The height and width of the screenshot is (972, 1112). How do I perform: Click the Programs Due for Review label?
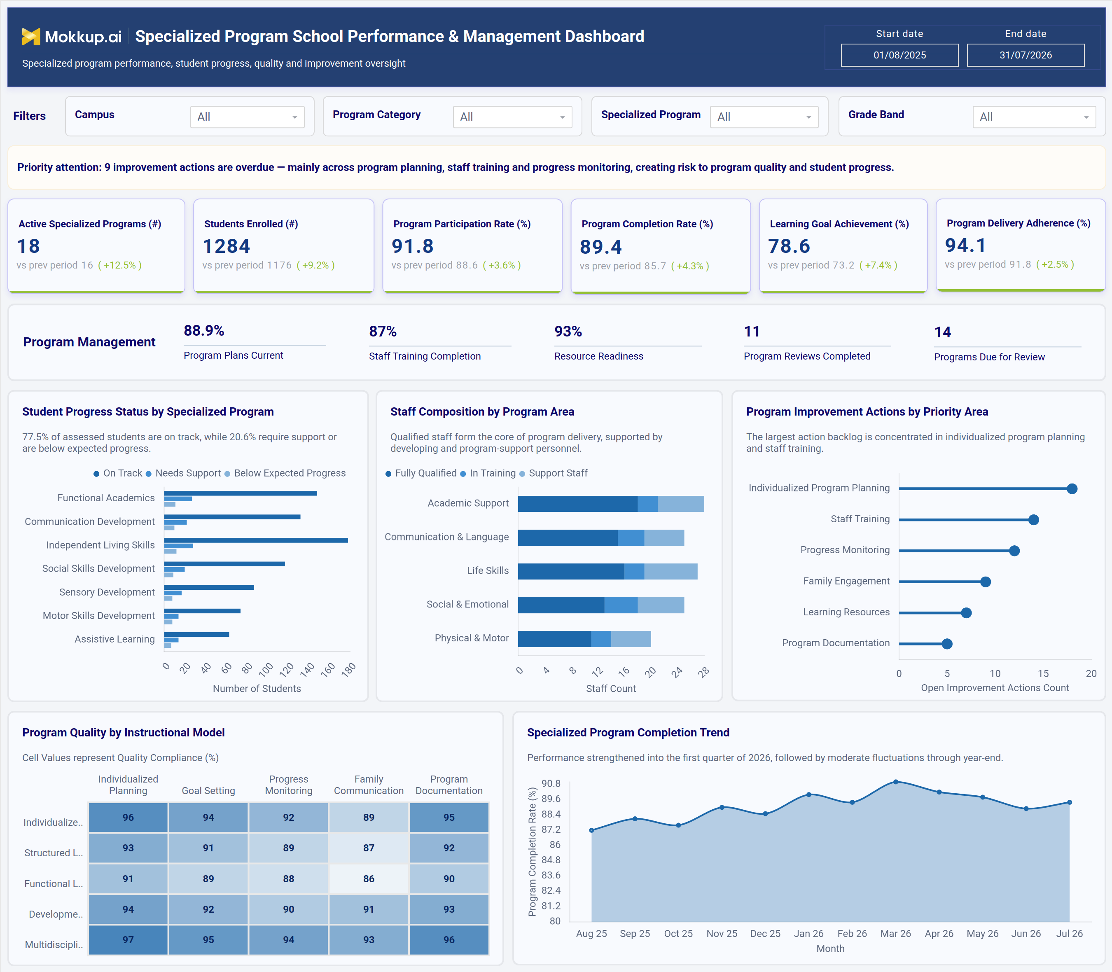pos(989,357)
